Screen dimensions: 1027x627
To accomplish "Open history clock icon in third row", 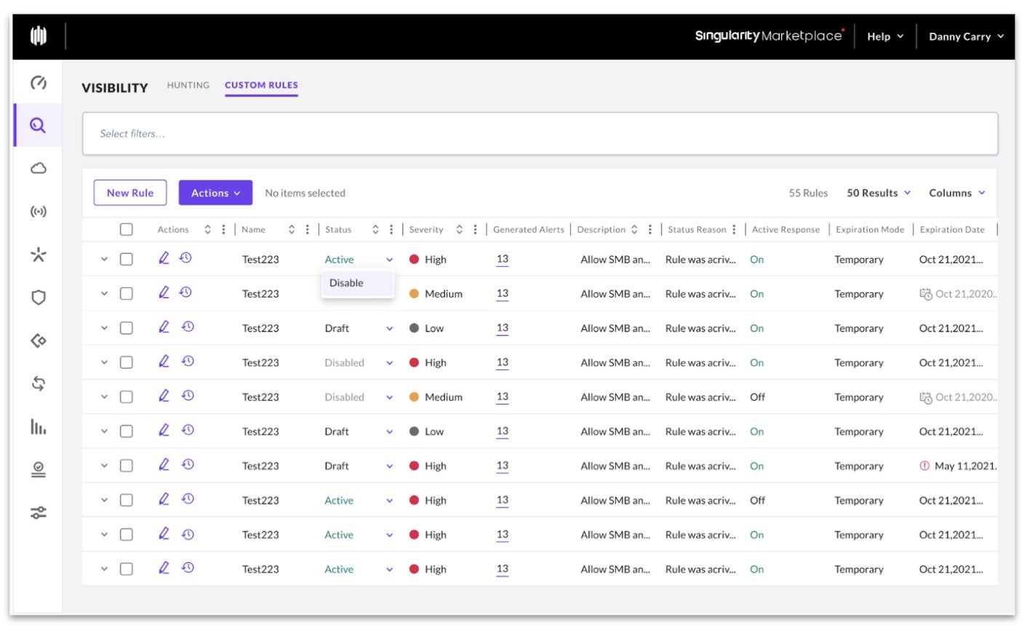I will (x=188, y=327).
